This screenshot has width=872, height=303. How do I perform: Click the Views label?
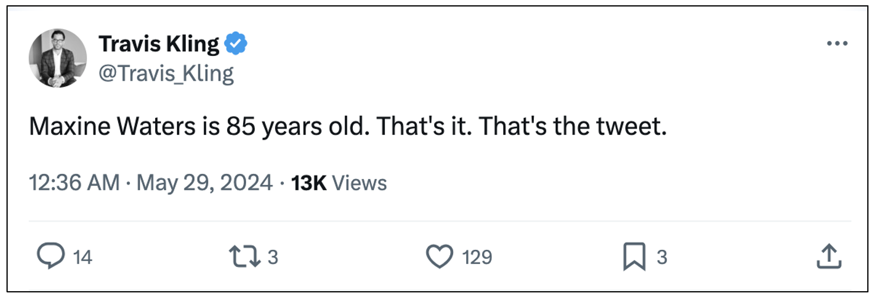[x=359, y=183]
